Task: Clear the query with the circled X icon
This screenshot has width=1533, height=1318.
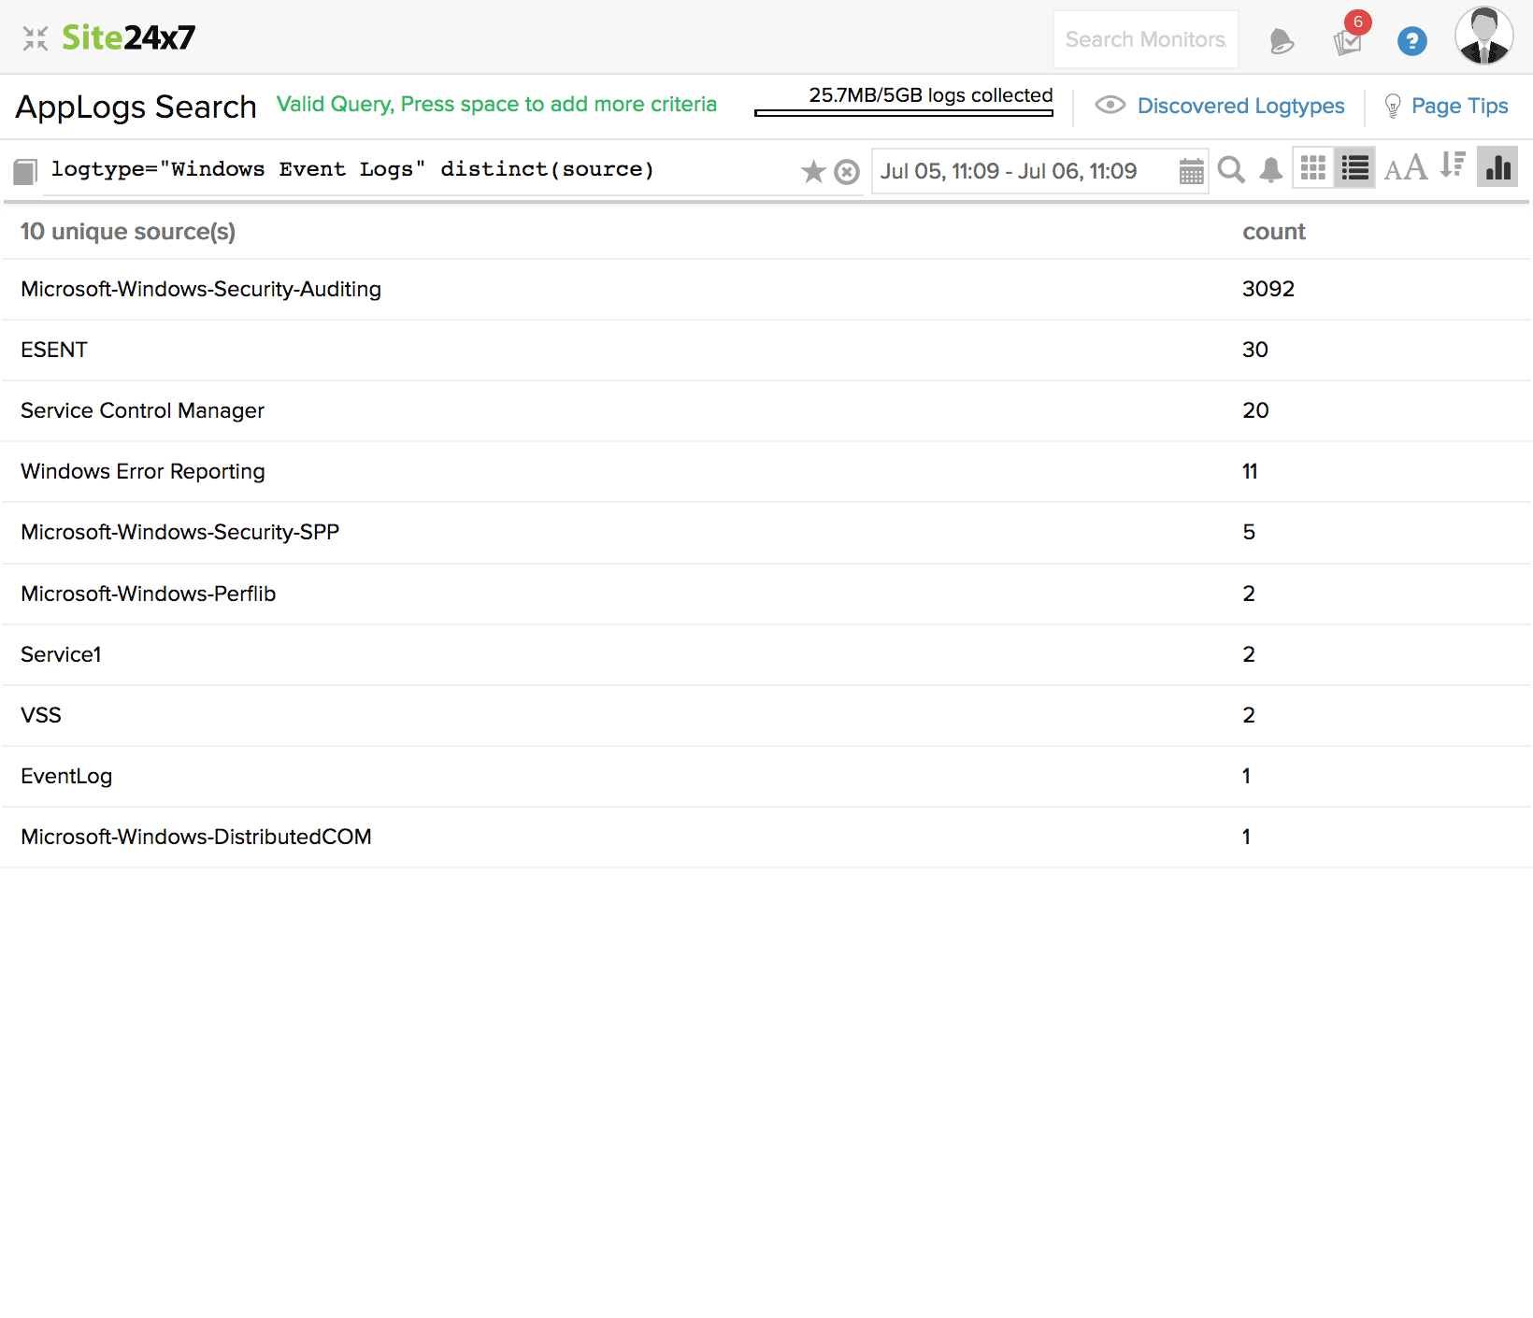Action: coord(847,172)
